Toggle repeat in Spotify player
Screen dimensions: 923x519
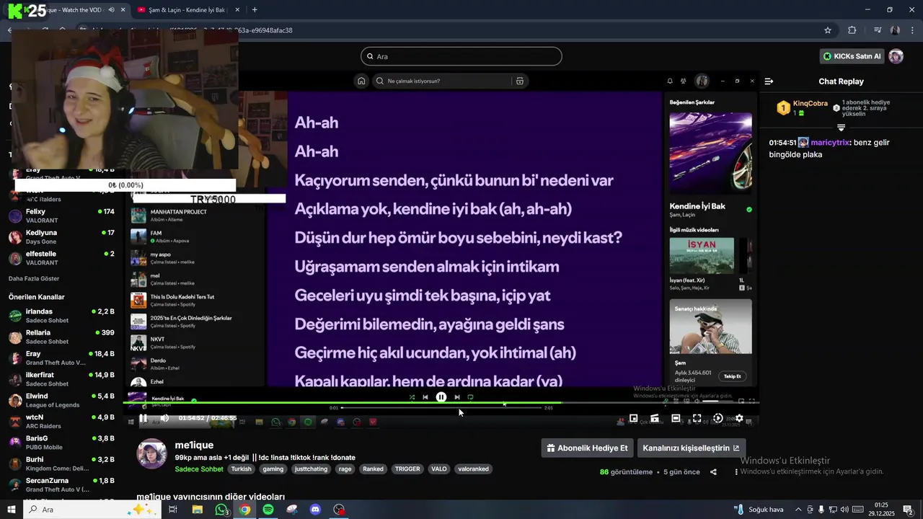coord(470,397)
